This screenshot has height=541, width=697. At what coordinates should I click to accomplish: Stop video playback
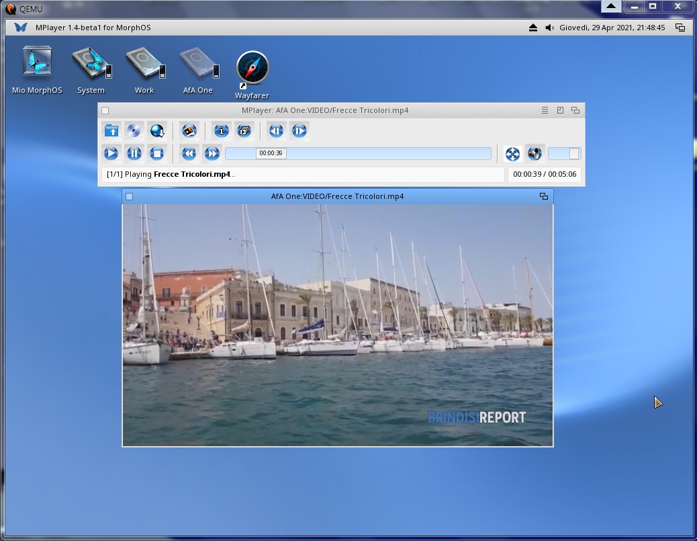(x=157, y=154)
